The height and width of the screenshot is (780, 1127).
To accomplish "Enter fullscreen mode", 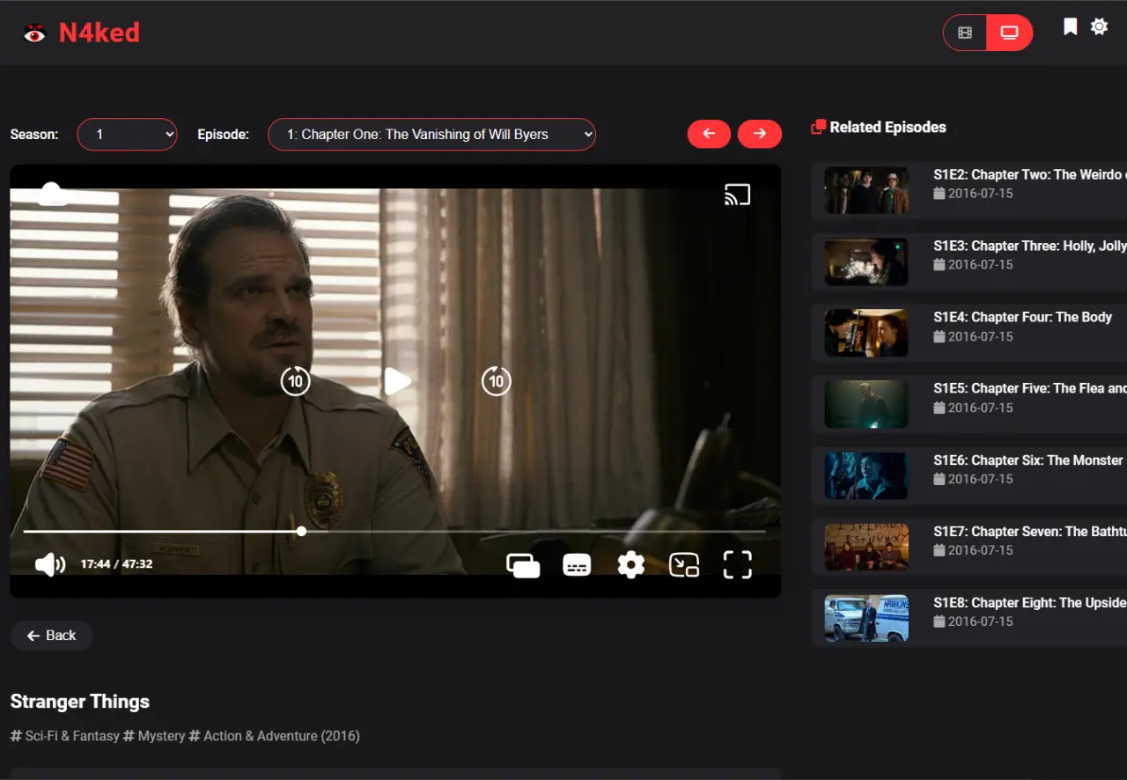I will coord(737,564).
